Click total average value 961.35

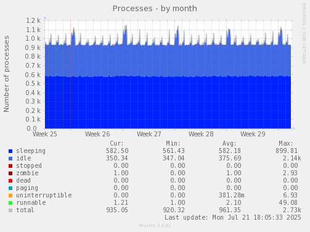tap(230, 210)
